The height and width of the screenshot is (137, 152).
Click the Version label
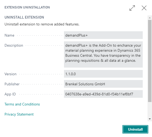[x=11, y=74]
